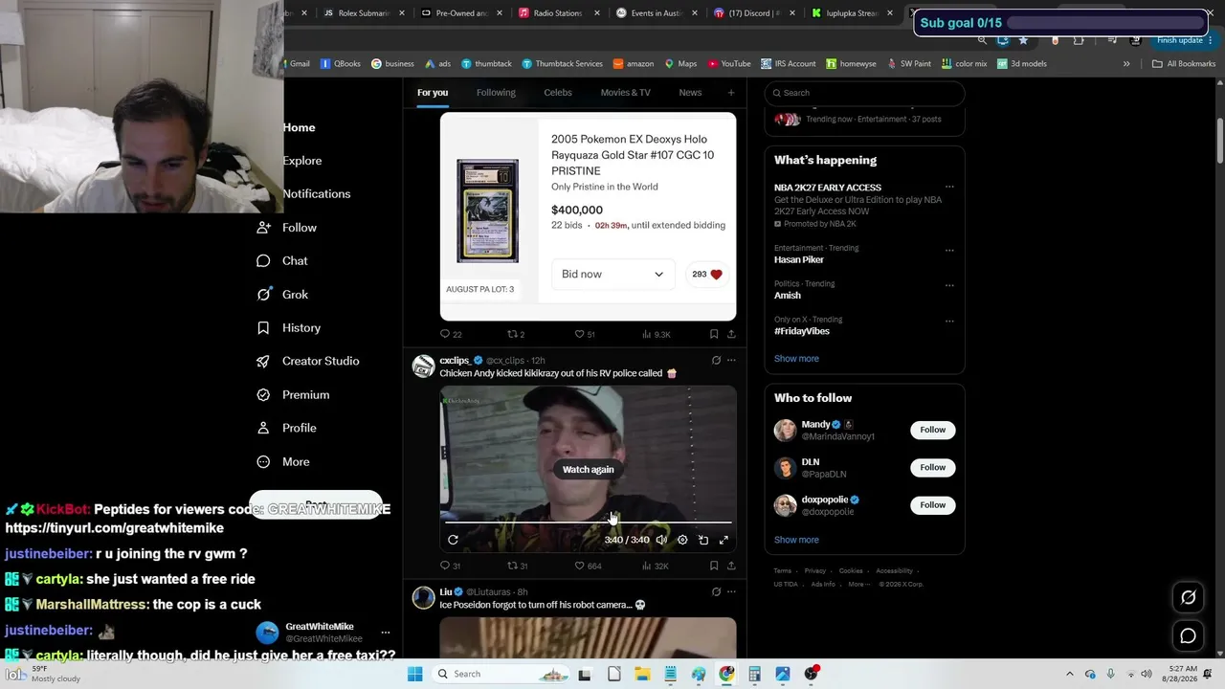Viewport: 1225px width, 689px height.
Task: Follow doxpopolie in Who to follow
Action: pos(932,504)
